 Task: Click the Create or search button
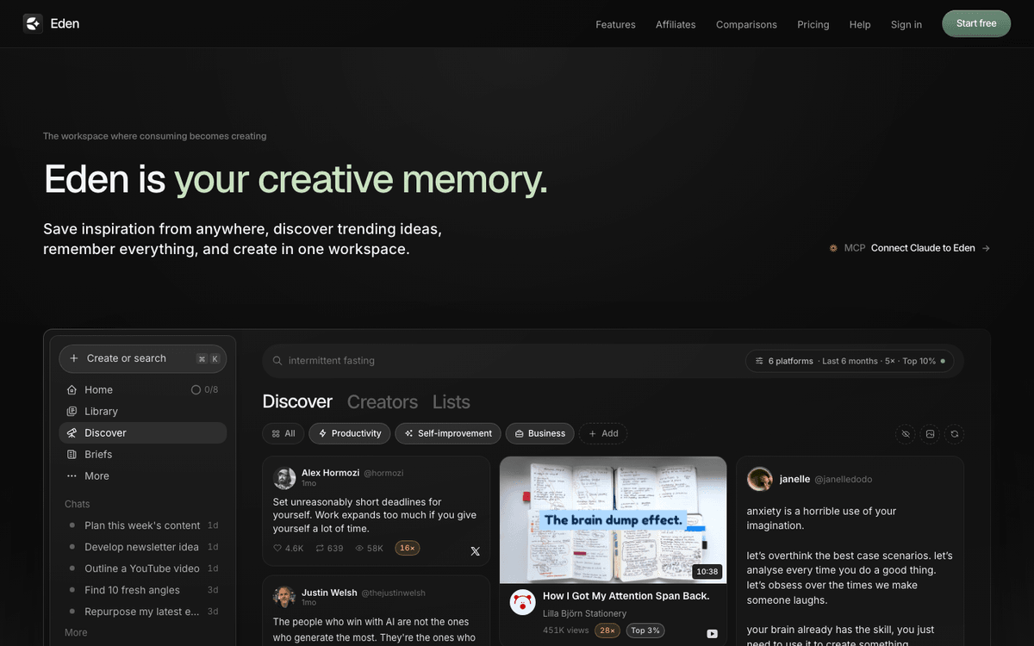(x=143, y=358)
